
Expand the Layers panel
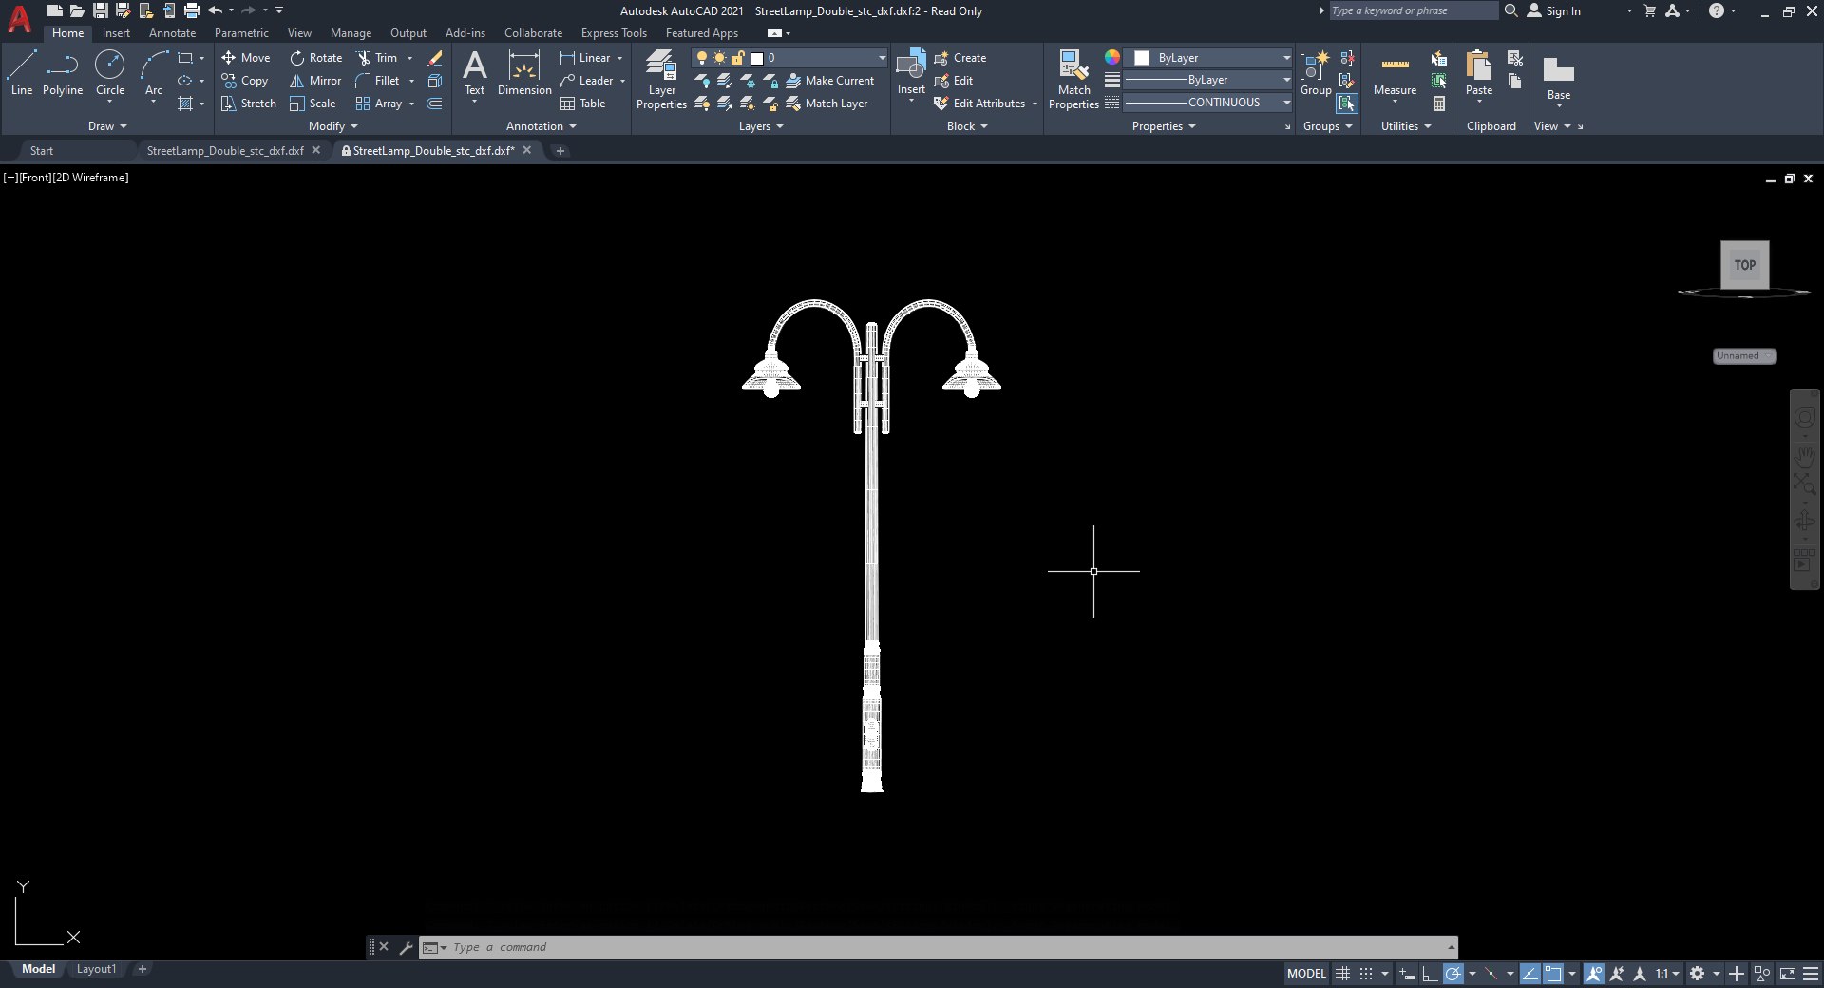761,126
